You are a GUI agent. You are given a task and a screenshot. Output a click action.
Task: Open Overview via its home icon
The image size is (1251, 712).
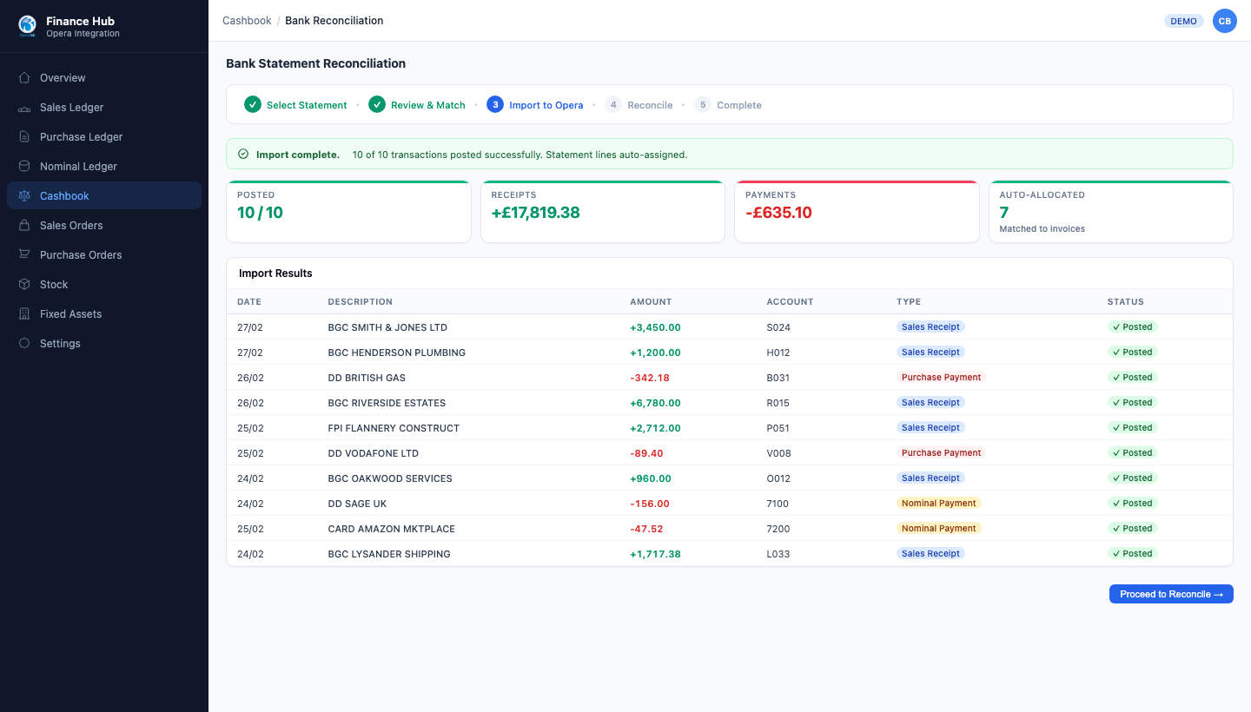(x=24, y=78)
